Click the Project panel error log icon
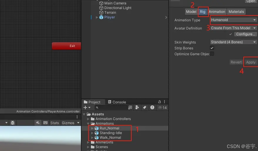The image size is (258, 151). tap(152, 107)
